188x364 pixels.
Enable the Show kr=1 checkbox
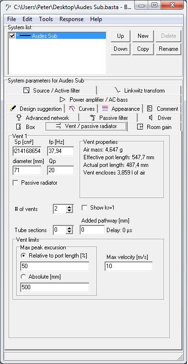84,208
